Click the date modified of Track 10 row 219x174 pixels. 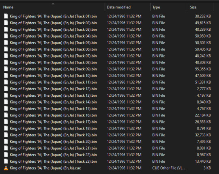124,76
